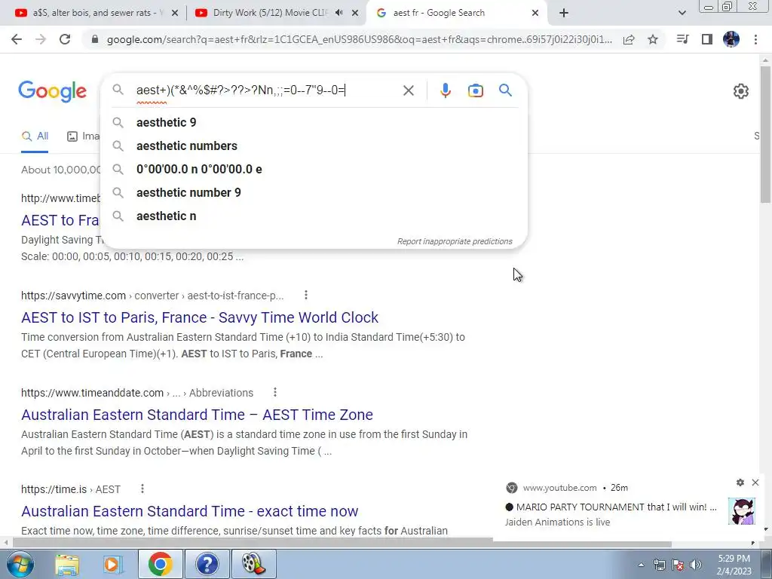The width and height of the screenshot is (772, 579).
Task: Close the Dirty Work Movie Clip tab
Action: (355, 14)
